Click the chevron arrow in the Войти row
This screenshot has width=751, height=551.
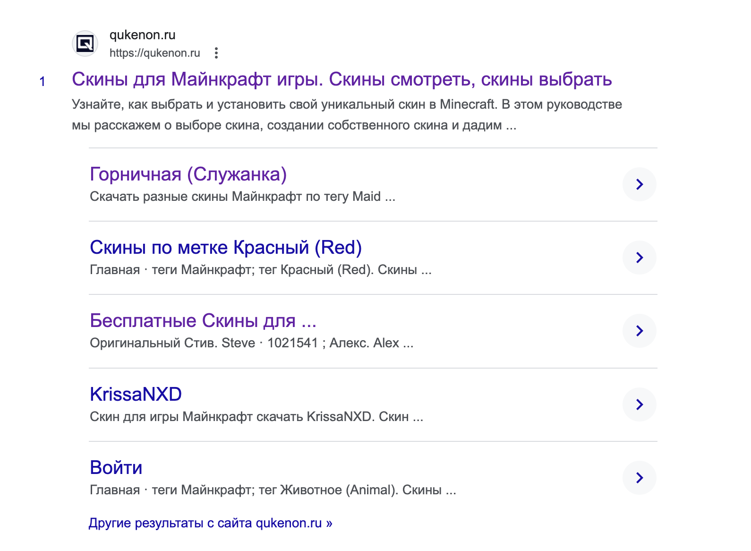tap(640, 478)
